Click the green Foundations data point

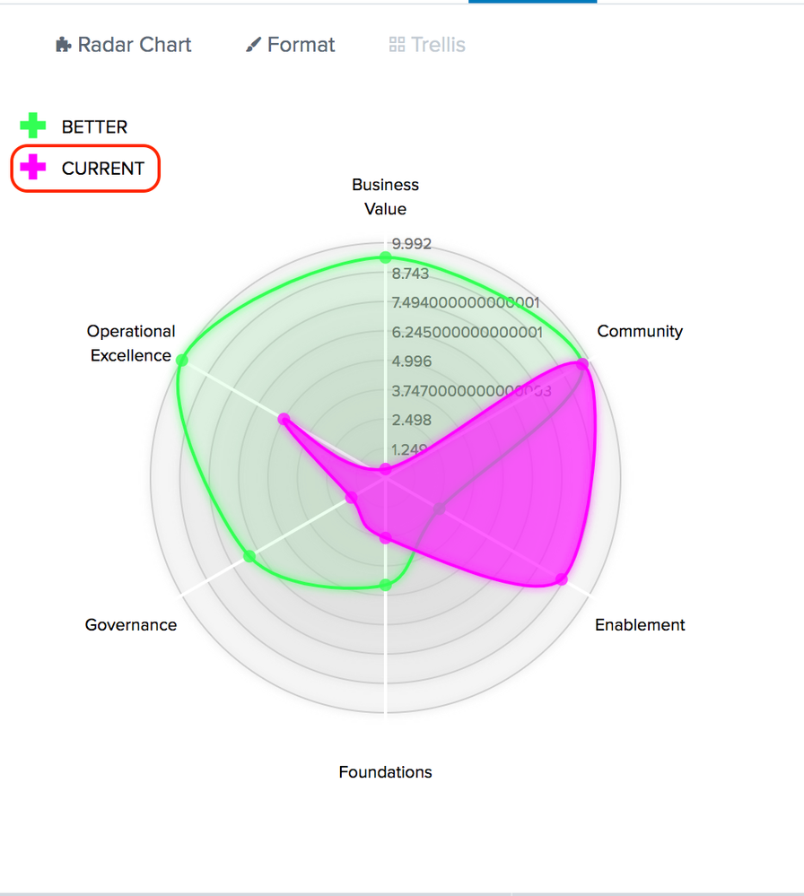(x=385, y=586)
